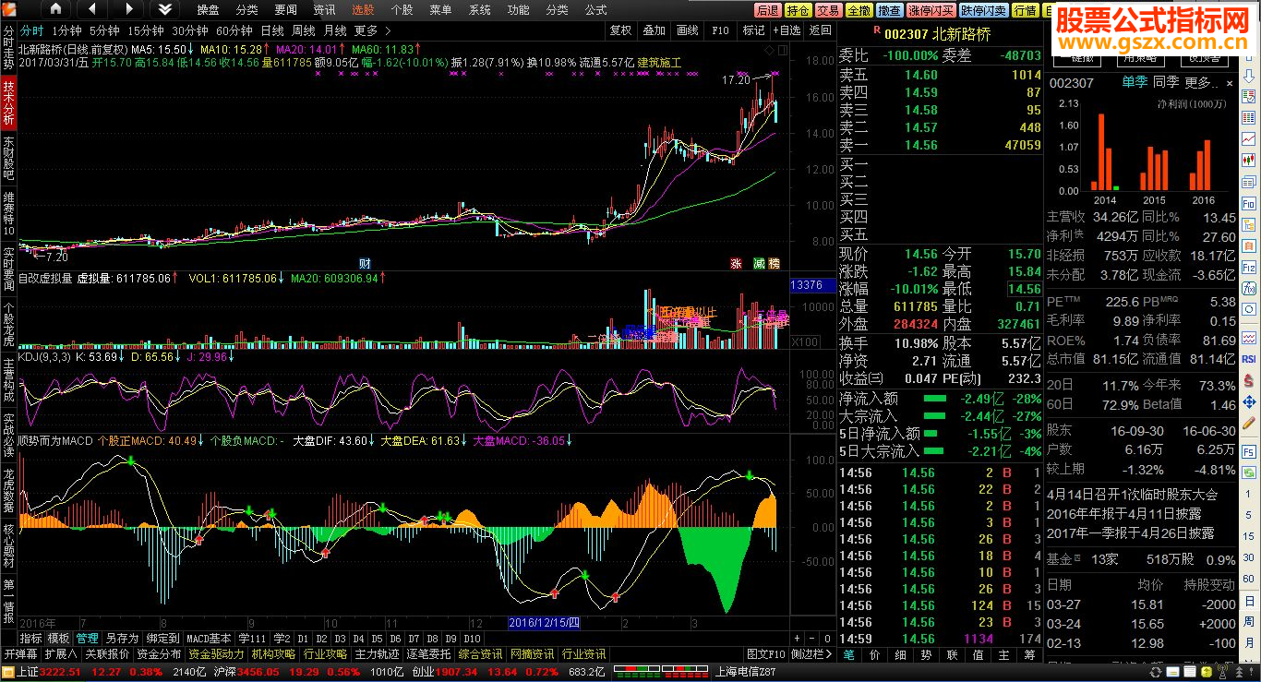
Task: Go to the home page icon
Action: coord(55,9)
